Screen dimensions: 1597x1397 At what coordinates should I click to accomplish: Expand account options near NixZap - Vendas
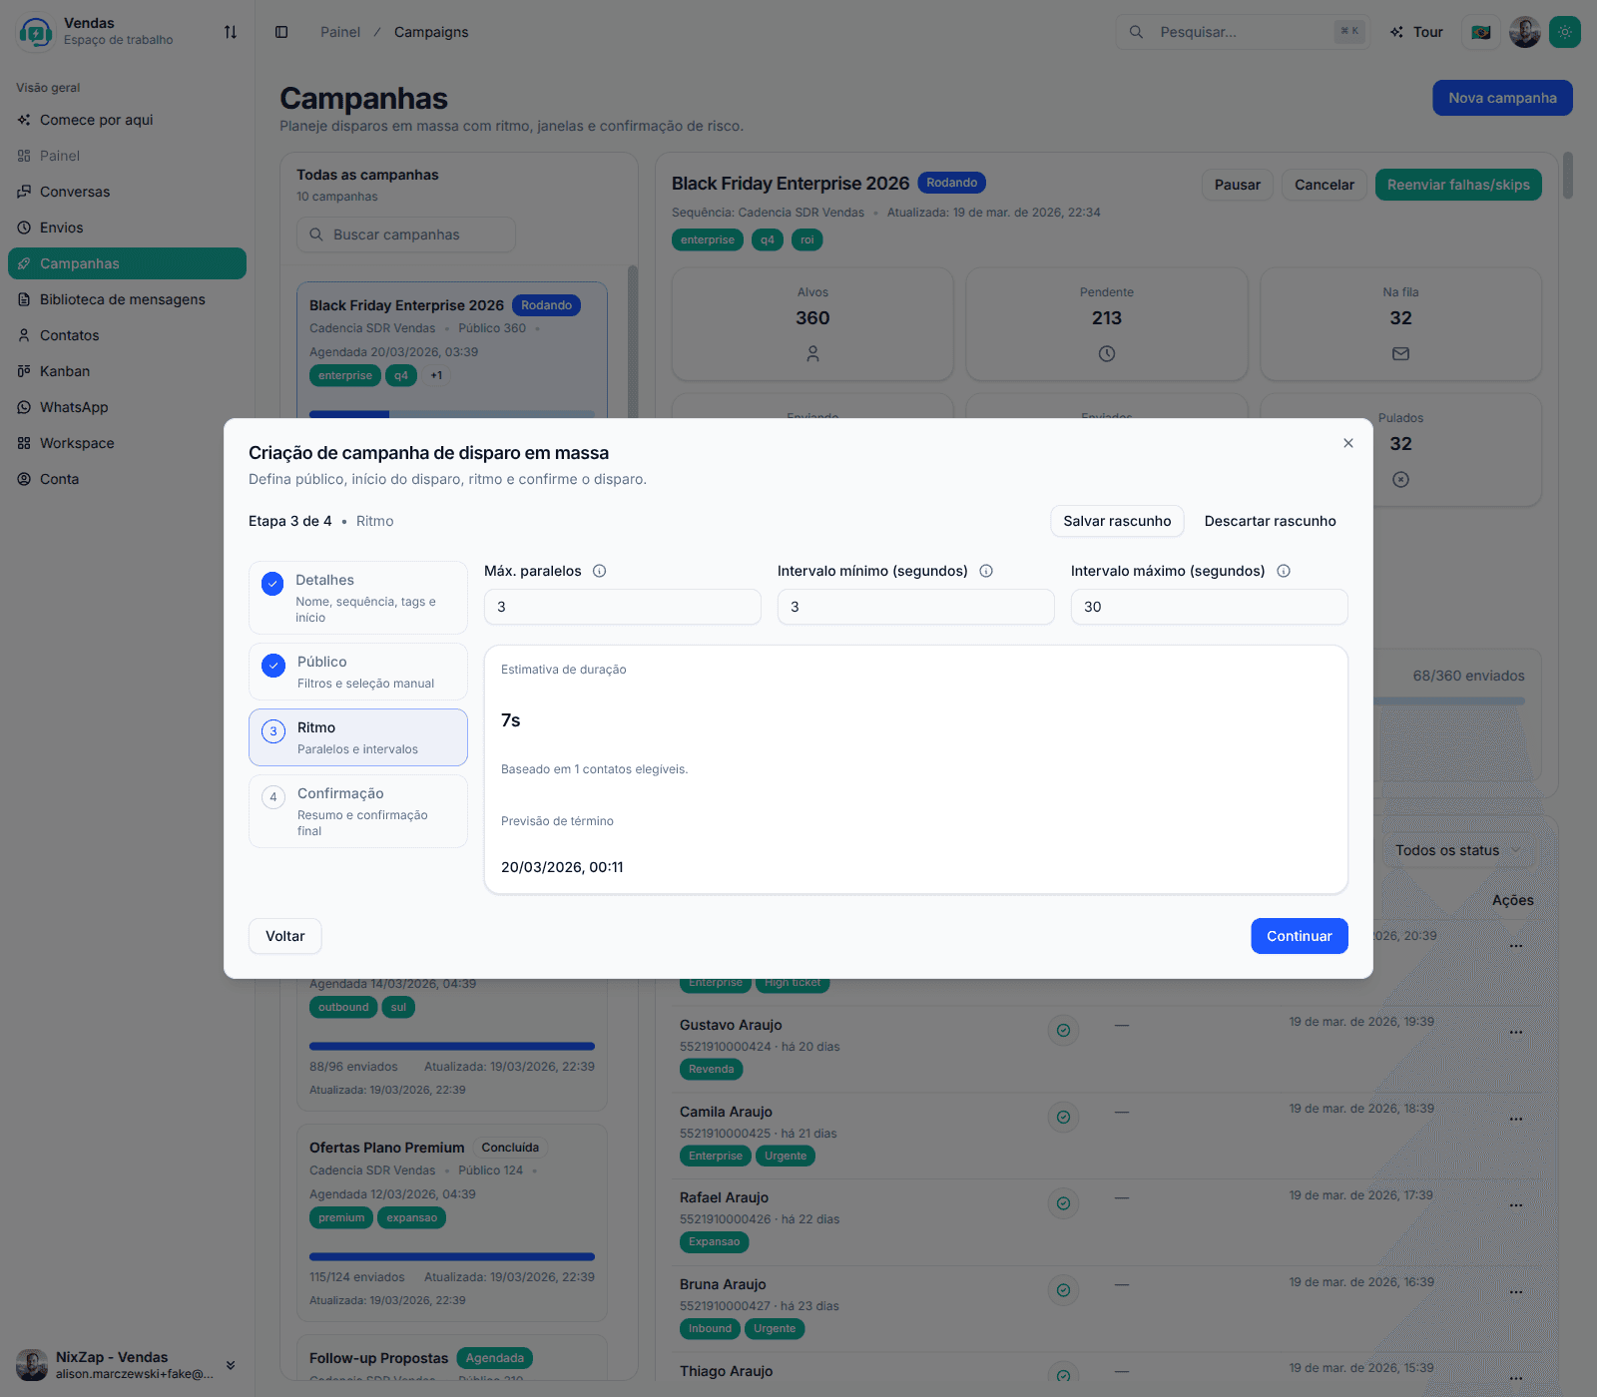point(231,1364)
